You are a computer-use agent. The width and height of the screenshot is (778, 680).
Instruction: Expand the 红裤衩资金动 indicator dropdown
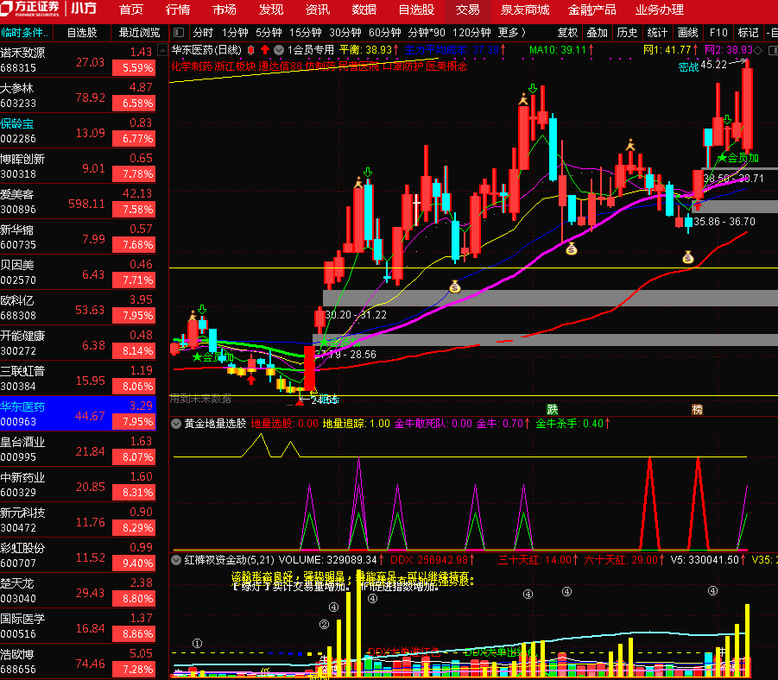tap(175, 560)
